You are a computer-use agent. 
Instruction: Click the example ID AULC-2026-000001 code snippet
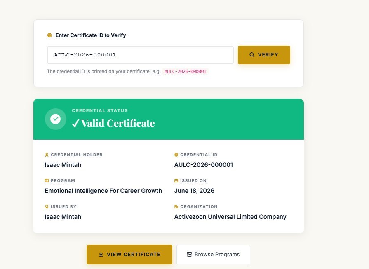click(x=185, y=71)
